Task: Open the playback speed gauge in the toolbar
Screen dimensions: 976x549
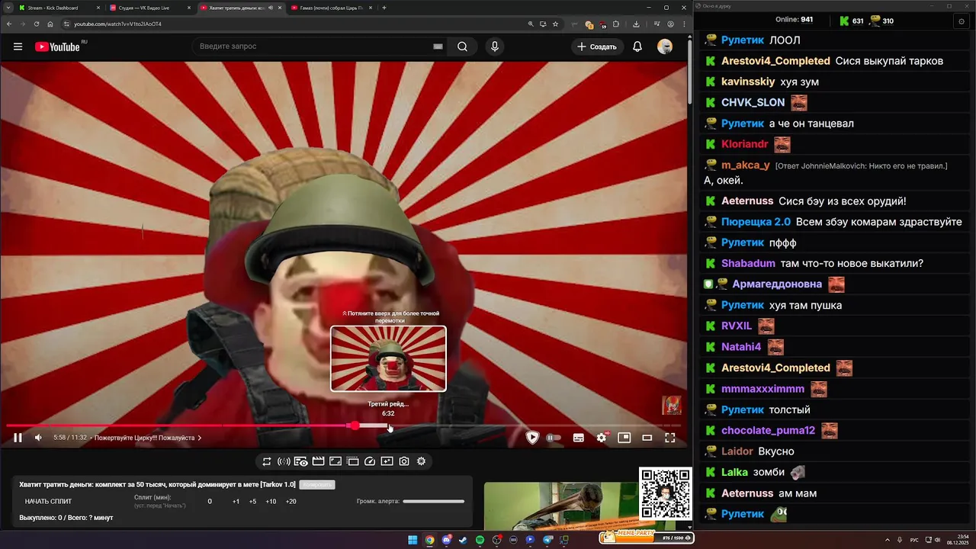Action: tap(370, 461)
